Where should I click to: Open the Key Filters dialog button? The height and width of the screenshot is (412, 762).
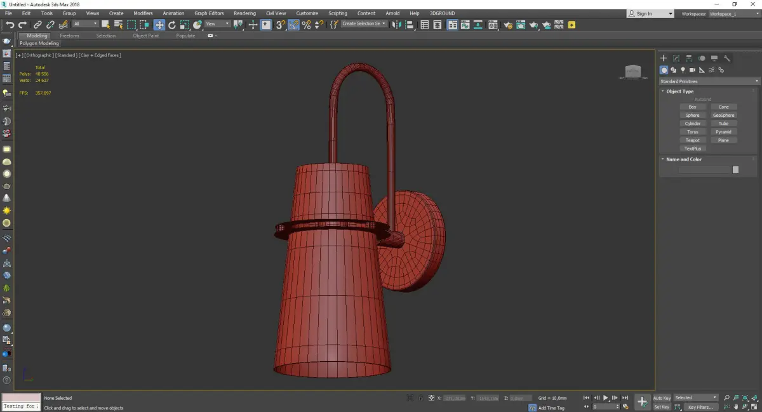click(700, 407)
